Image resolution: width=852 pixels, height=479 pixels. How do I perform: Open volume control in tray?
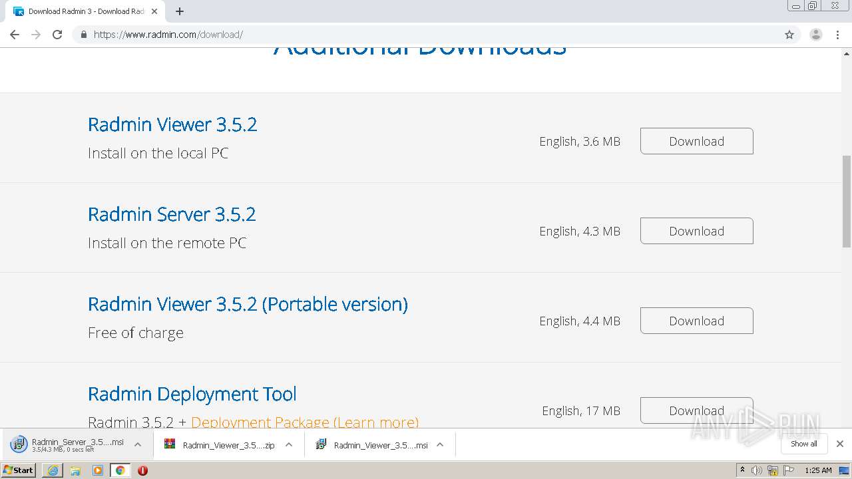(x=757, y=470)
